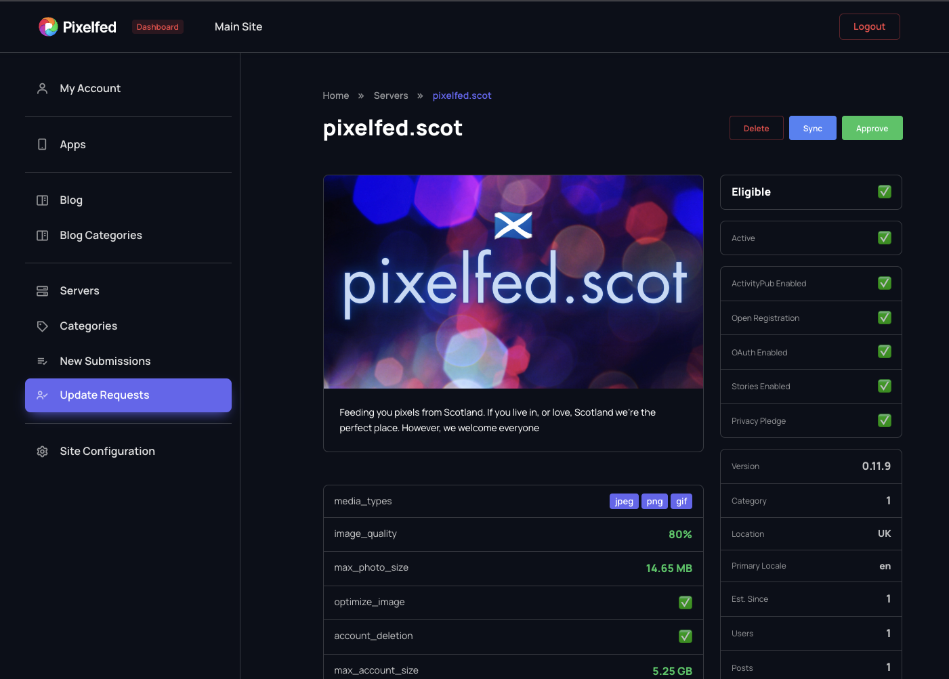Click the Site Configuration gear icon

tap(42, 452)
